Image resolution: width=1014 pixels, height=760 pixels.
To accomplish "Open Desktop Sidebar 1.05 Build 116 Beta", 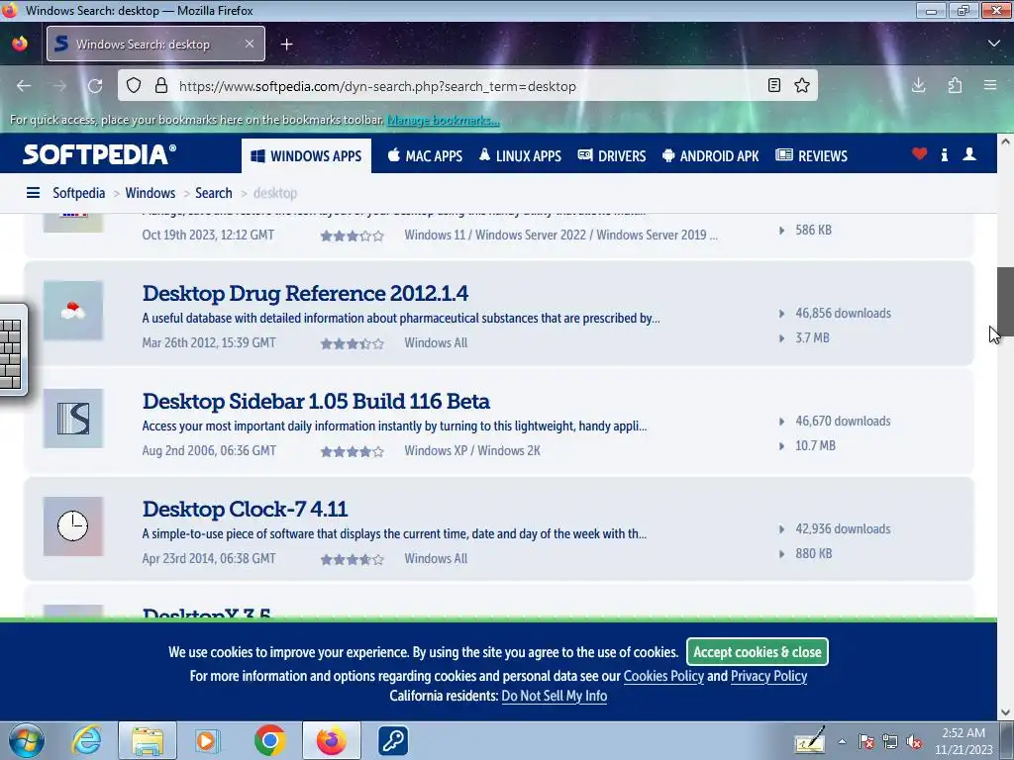I will click(316, 402).
